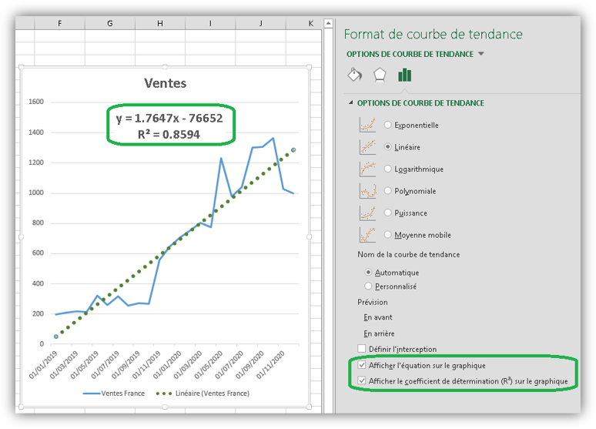This screenshot has height=429, width=596.
Task: Click the chart's right middle resize handle
Action: (309, 237)
